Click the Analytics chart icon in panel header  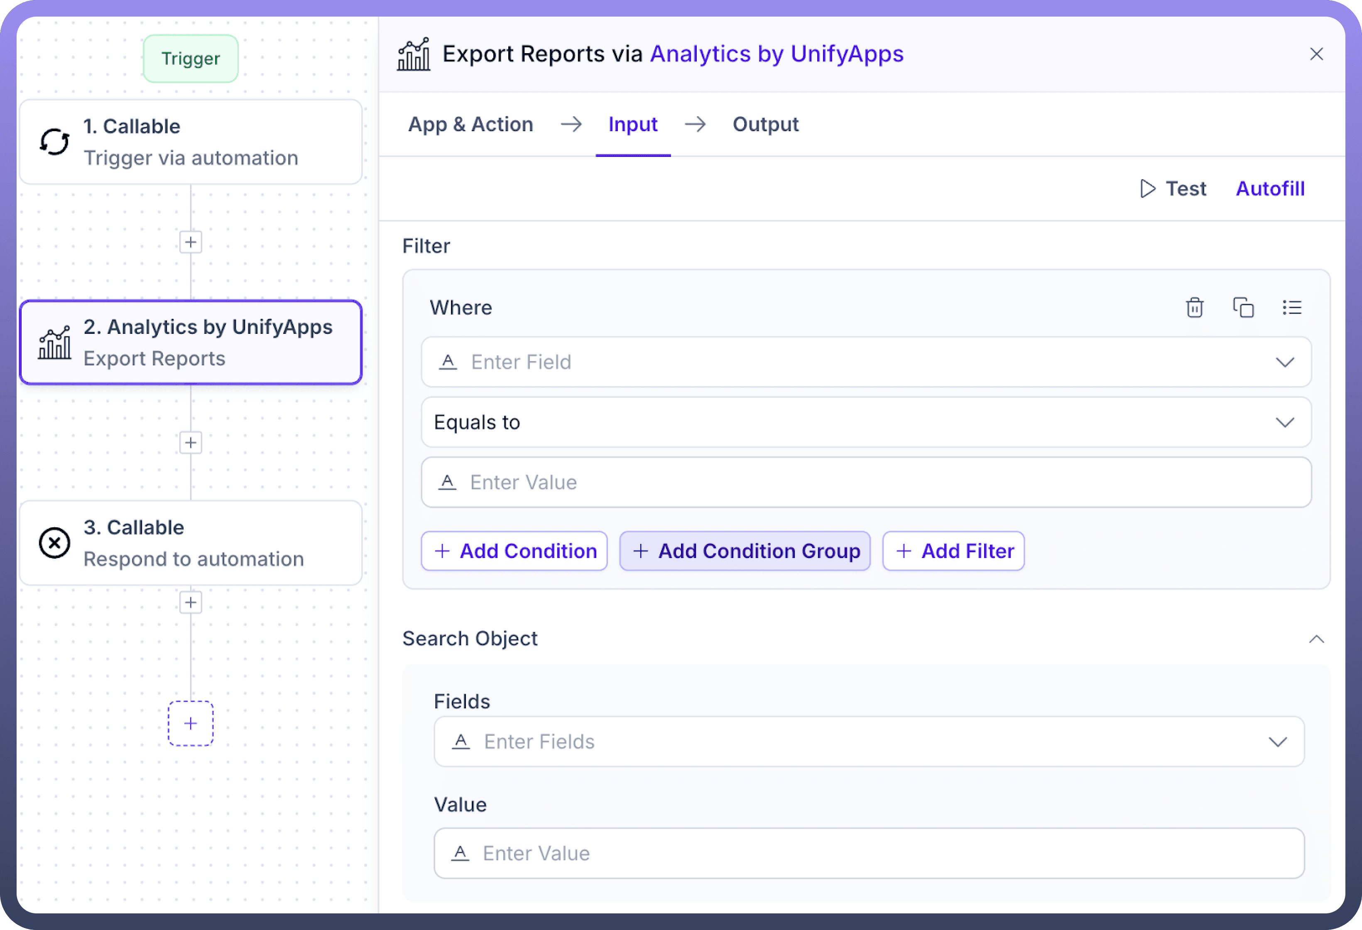point(414,54)
